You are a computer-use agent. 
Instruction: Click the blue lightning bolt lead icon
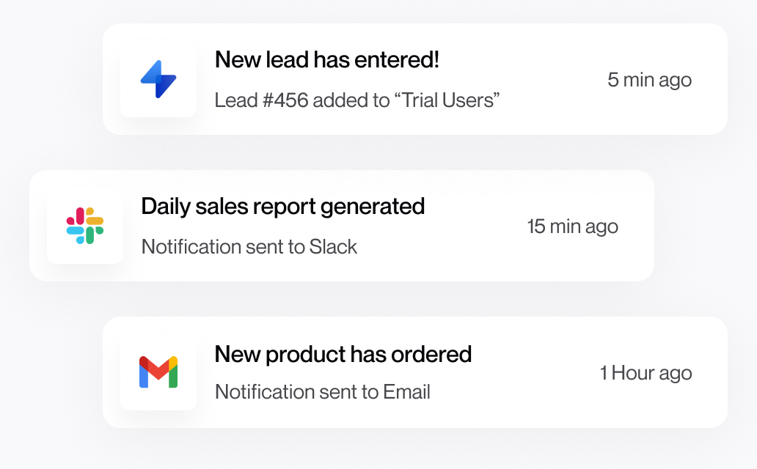[x=158, y=79]
